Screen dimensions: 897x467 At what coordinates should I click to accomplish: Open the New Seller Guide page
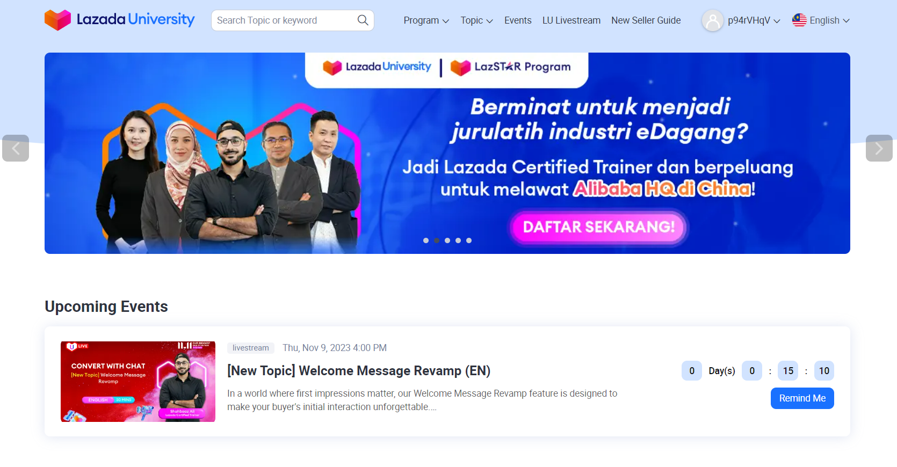(x=646, y=20)
